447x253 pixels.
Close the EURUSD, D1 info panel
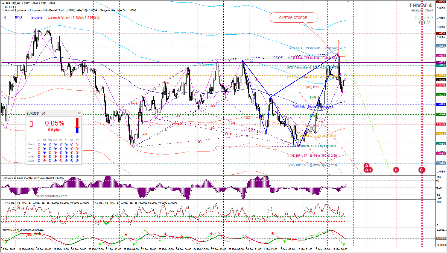pyautogui.click(x=79, y=113)
